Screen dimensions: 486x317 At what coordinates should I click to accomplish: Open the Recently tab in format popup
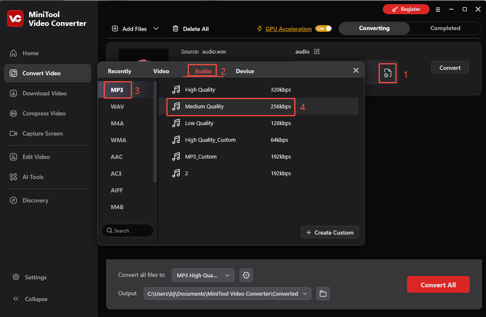click(120, 71)
